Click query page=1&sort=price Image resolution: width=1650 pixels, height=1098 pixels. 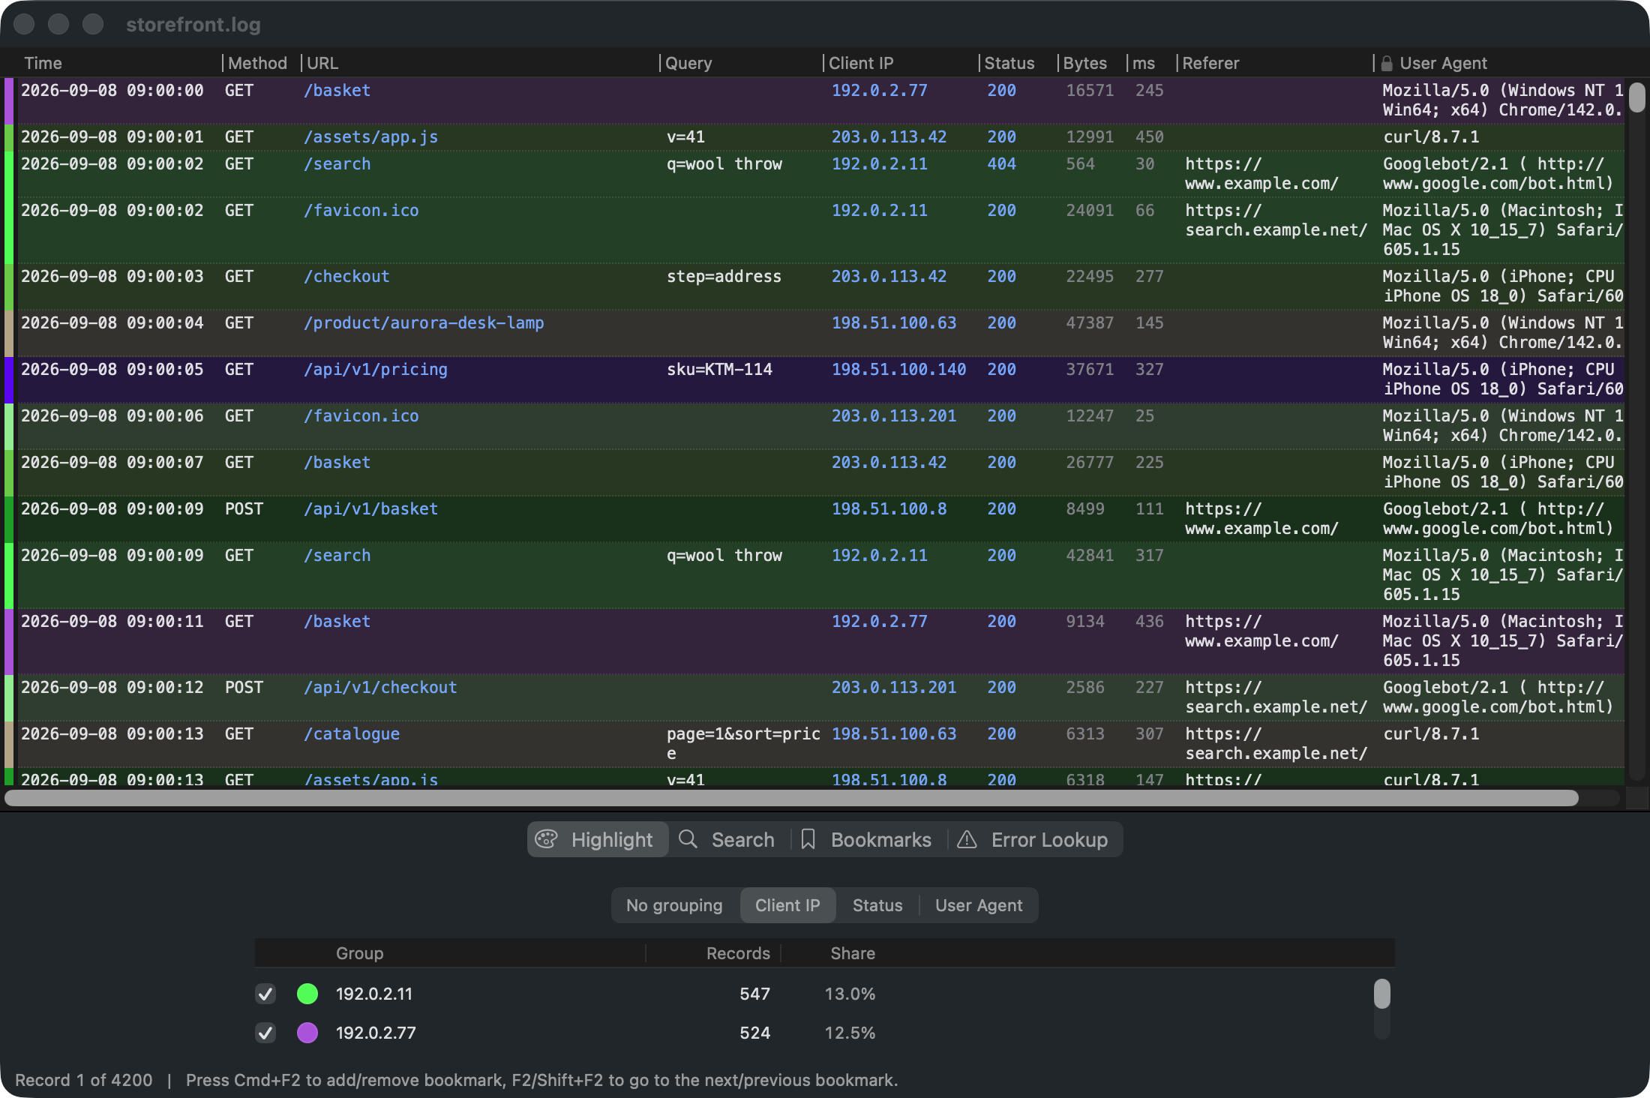coord(743,744)
